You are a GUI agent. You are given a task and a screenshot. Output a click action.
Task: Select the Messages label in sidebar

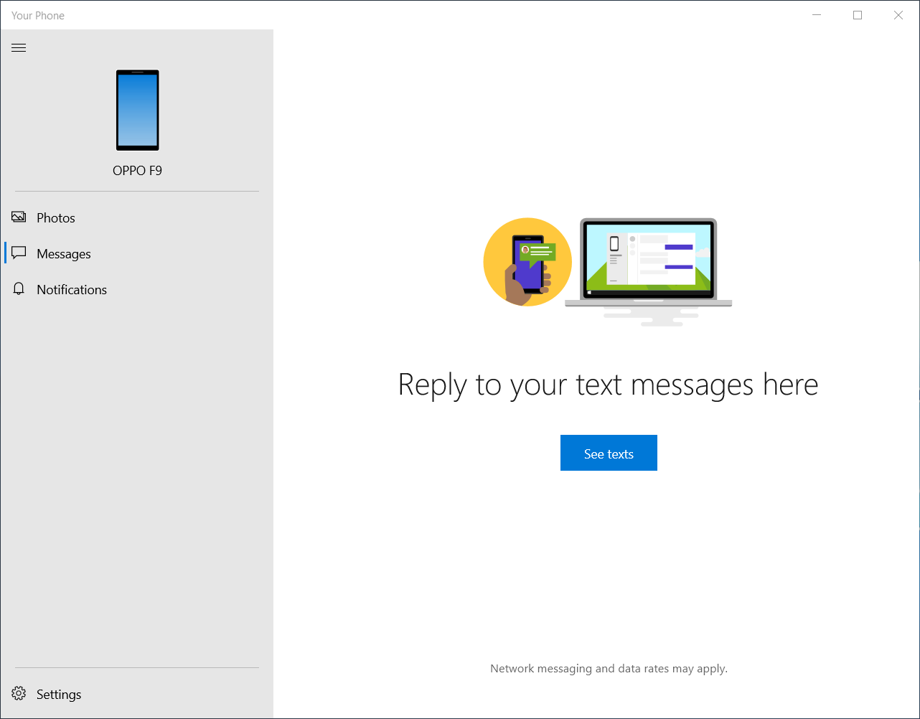pyautogui.click(x=64, y=254)
